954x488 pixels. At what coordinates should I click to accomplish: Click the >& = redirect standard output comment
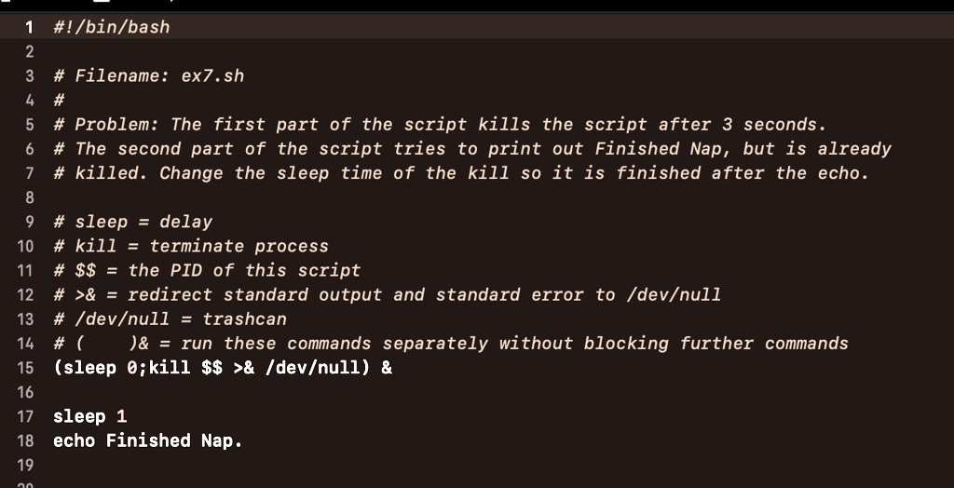(x=387, y=294)
